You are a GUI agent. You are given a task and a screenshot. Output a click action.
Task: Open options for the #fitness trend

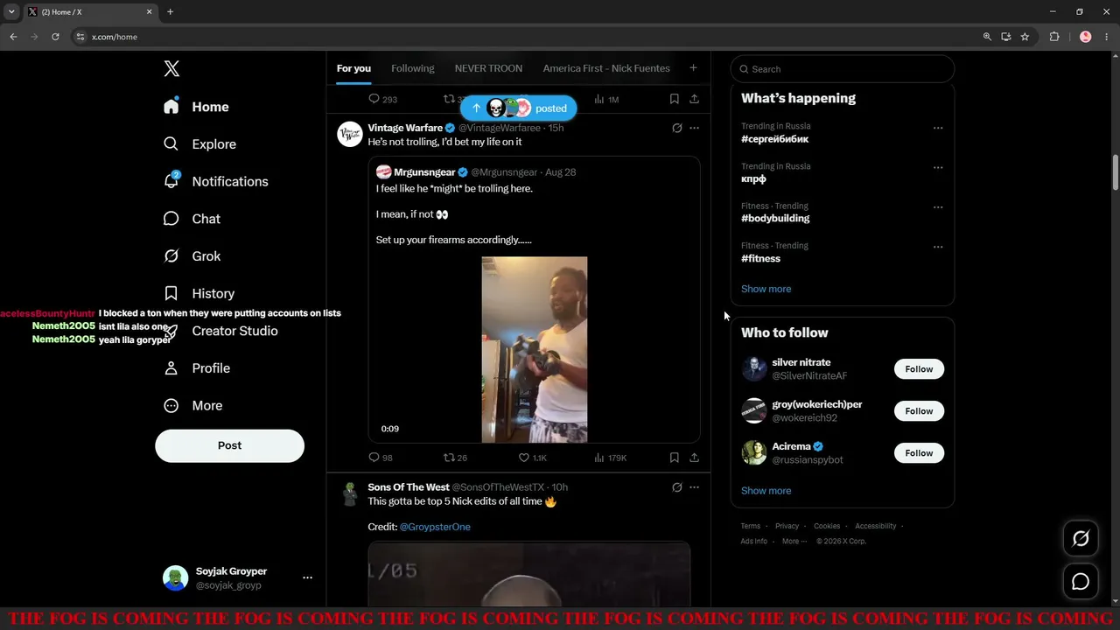click(938, 248)
